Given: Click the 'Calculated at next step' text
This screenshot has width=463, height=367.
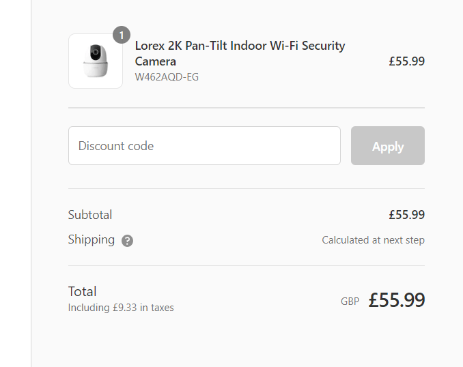Looking at the screenshot, I should pyautogui.click(x=373, y=240).
